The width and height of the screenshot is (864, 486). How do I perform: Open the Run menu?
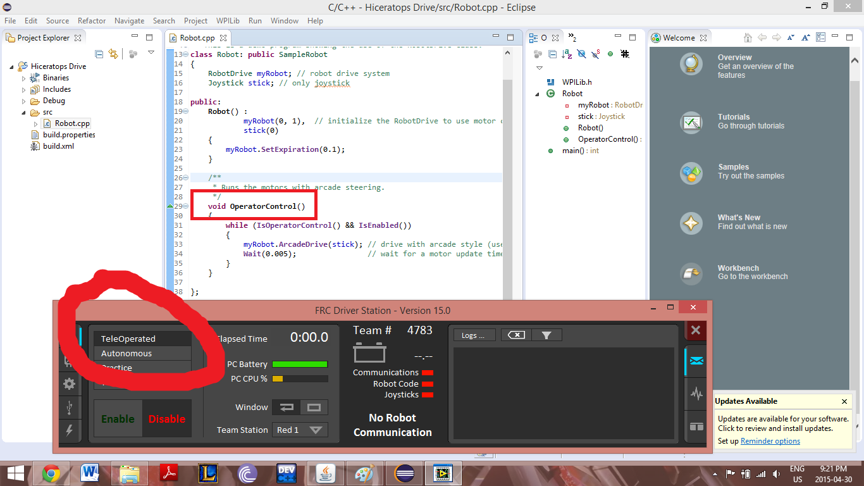pos(255,20)
